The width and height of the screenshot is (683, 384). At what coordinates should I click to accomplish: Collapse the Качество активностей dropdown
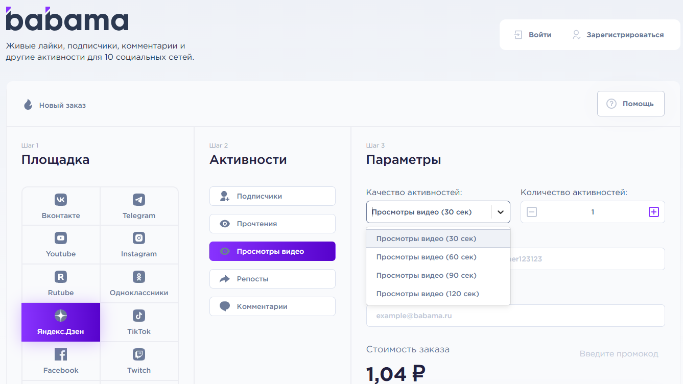point(501,212)
